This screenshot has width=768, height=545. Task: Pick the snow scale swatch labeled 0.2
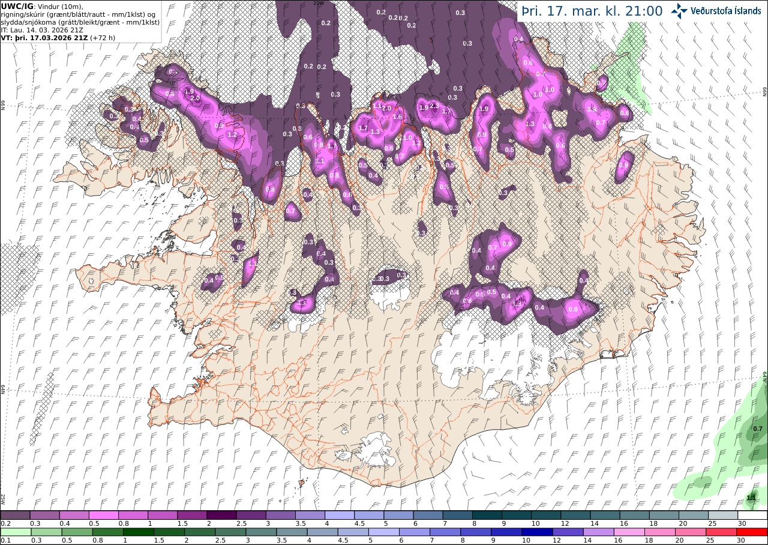[x=15, y=515]
